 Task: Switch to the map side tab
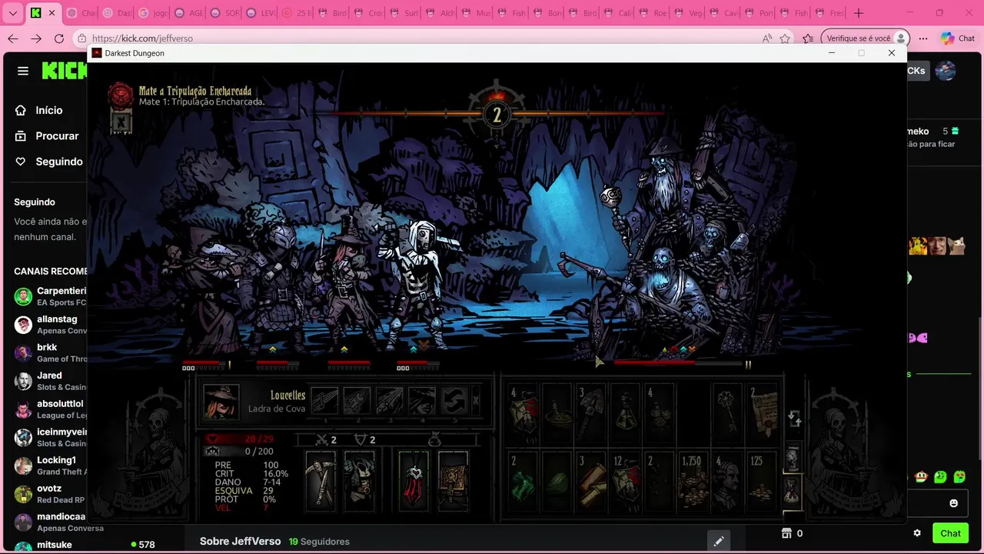point(793,459)
